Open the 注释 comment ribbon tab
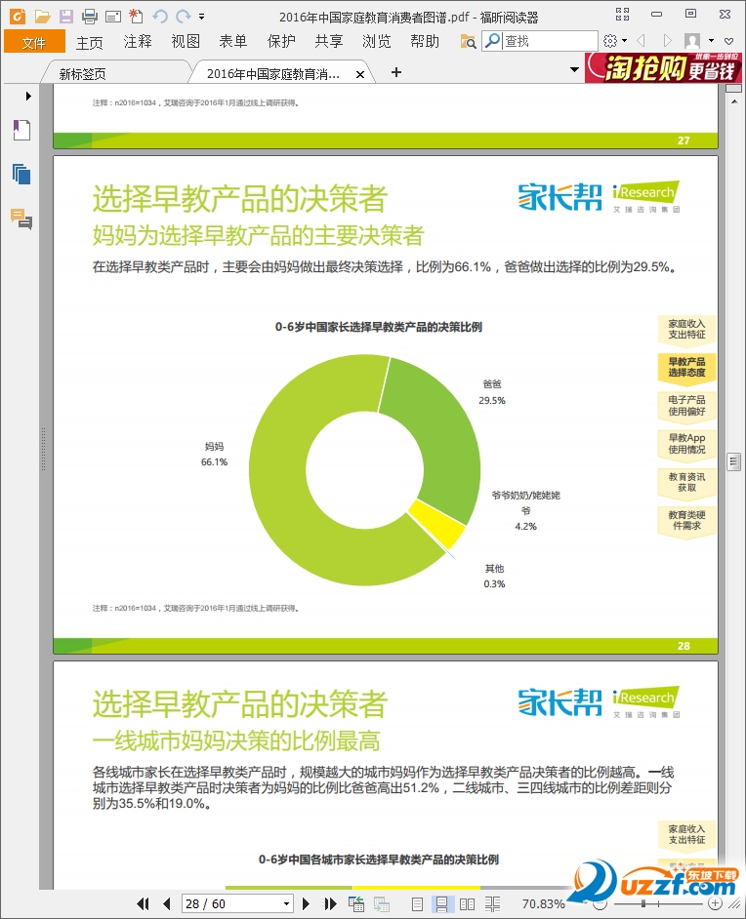Image resolution: width=746 pixels, height=919 pixels. point(138,42)
